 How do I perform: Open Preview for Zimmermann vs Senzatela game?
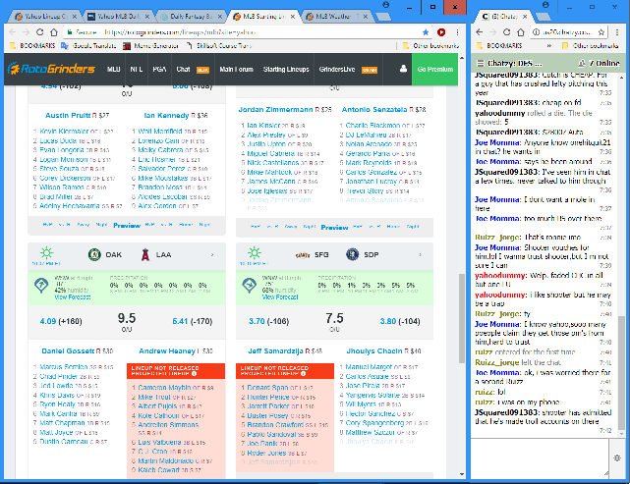[x=334, y=228]
